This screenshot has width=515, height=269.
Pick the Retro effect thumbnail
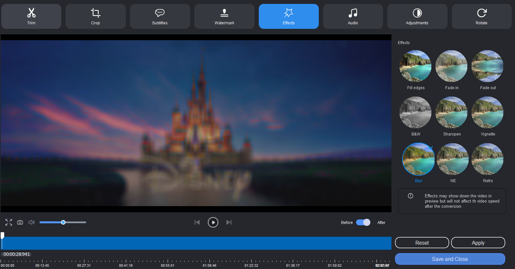pyautogui.click(x=487, y=159)
